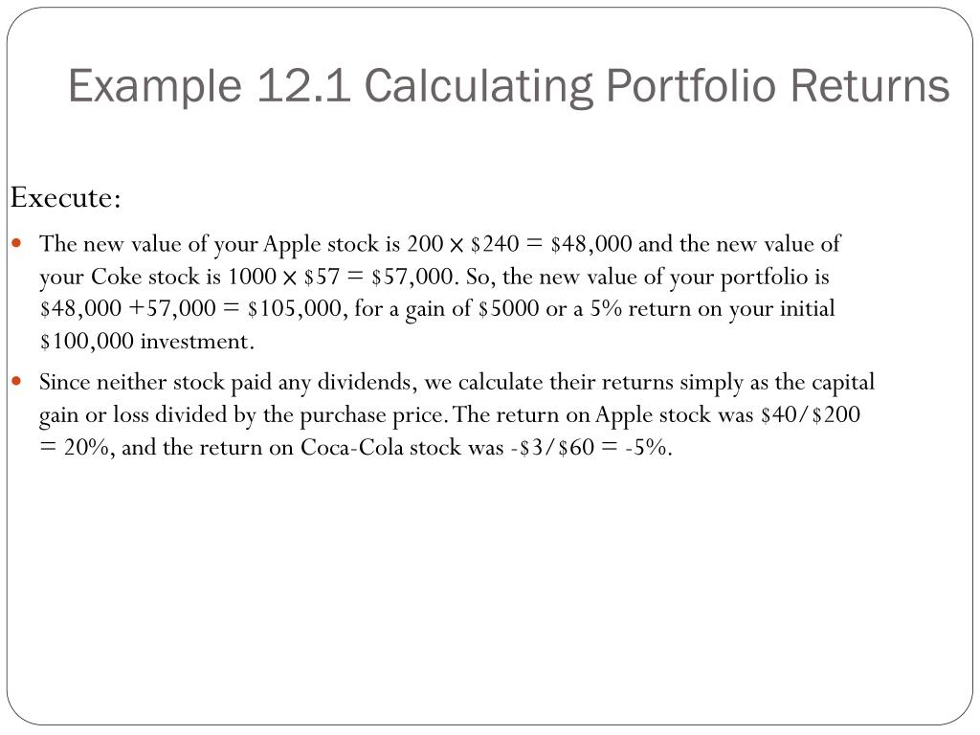Click 'gain or loss divided by the purchase price'
Image resolution: width=980 pixels, height=735 pixels.
(243, 415)
